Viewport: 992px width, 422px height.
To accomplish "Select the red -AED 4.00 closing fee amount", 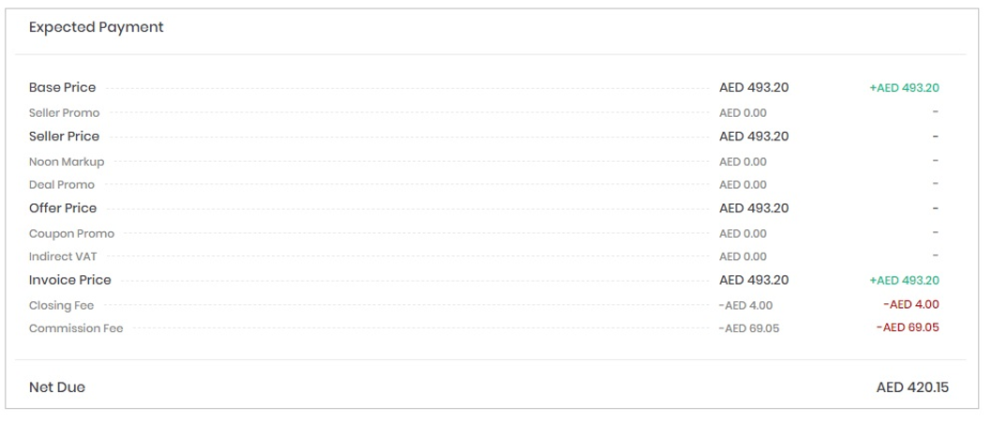I will click(910, 304).
